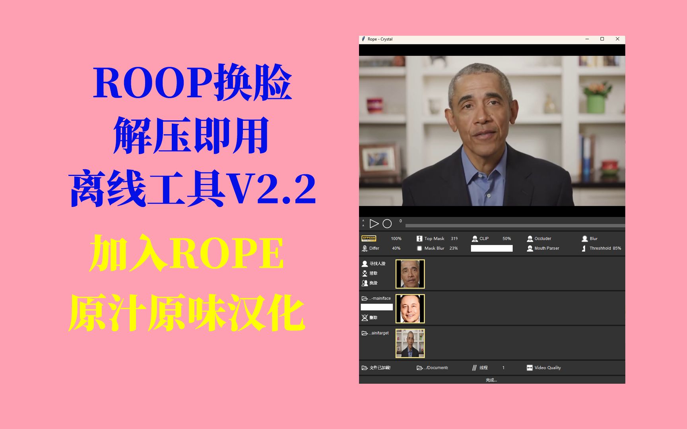Open the .../Documents output folder
Viewport: 687px width, 429px height.
click(x=420, y=367)
